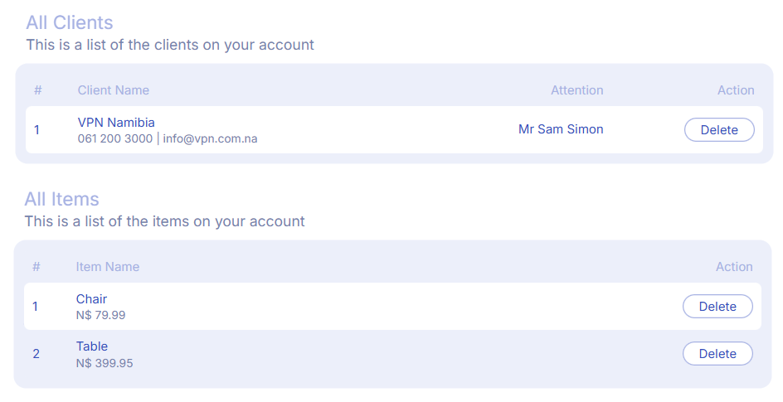Click the Client Name column header
The width and height of the screenshot is (783, 402).
[114, 90]
